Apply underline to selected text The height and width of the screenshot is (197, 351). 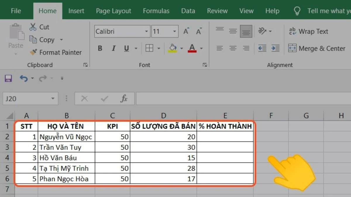tap(126, 48)
